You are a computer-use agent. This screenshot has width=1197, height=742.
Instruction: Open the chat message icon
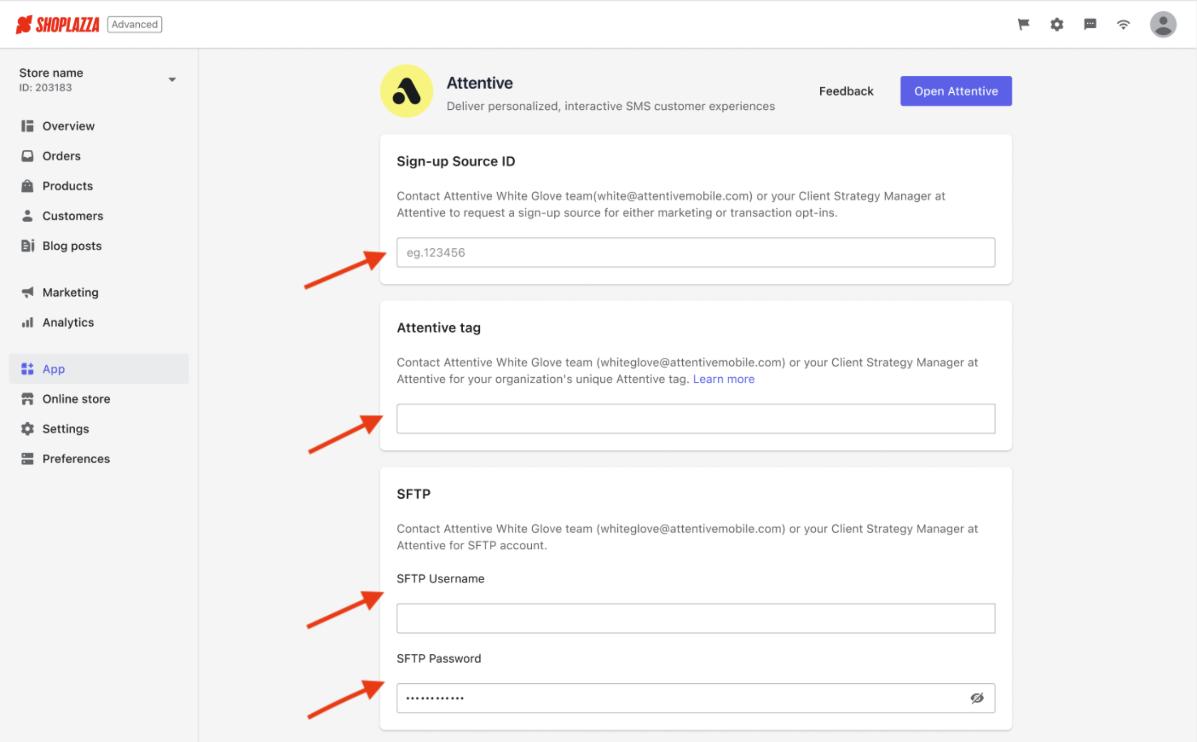[x=1090, y=24]
